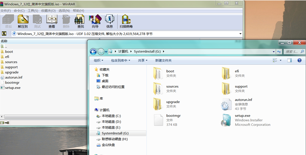Toggle the Explorer preview pane button
The width and height of the screenshot is (306, 155).
tap(289, 61)
